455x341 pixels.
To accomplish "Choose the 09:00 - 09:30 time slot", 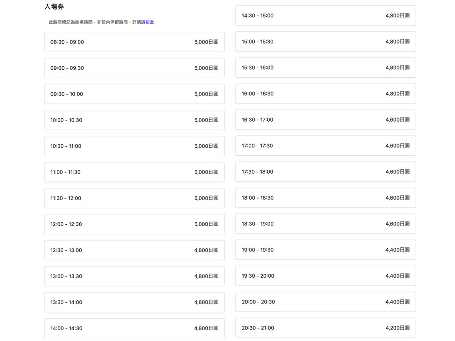I will tap(134, 68).
